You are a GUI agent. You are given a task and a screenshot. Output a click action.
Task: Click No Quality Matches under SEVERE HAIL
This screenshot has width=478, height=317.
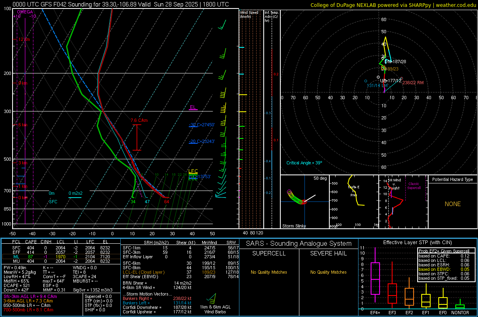[x=328, y=272]
